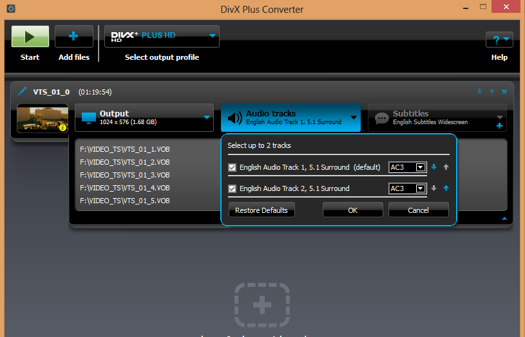Select F:\VIDEO_TS\VTS_01_3.VOB file entry
The height and width of the screenshot is (337, 525).
coord(125,175)
